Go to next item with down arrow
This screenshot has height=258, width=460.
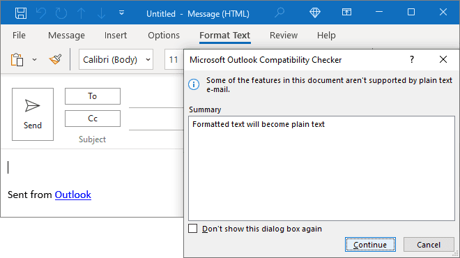pyautogui.click(x=101, y=13)
